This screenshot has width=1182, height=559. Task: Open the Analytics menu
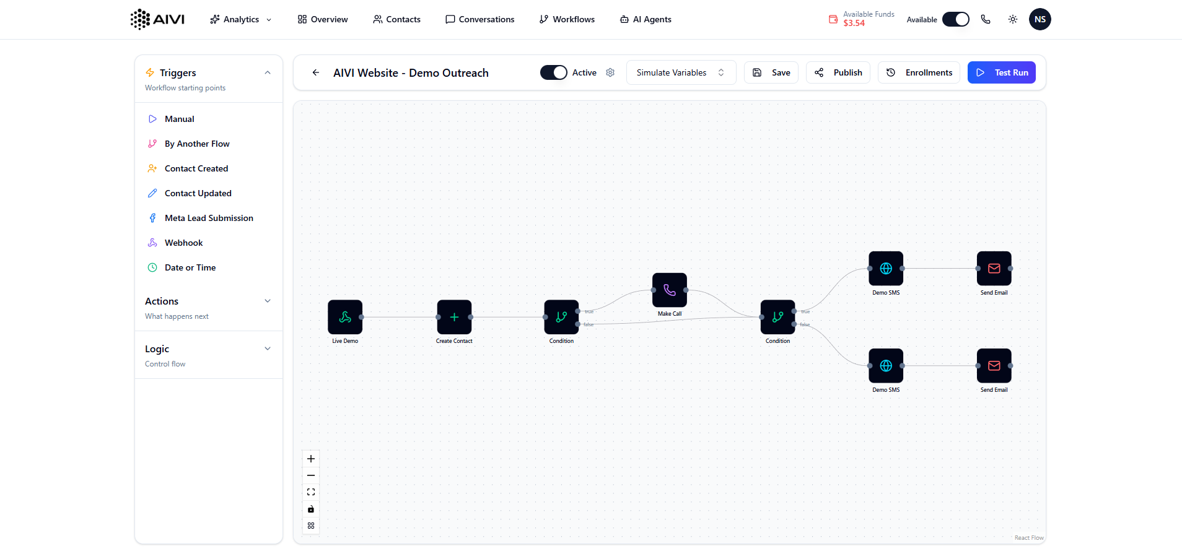pos(241,19)
